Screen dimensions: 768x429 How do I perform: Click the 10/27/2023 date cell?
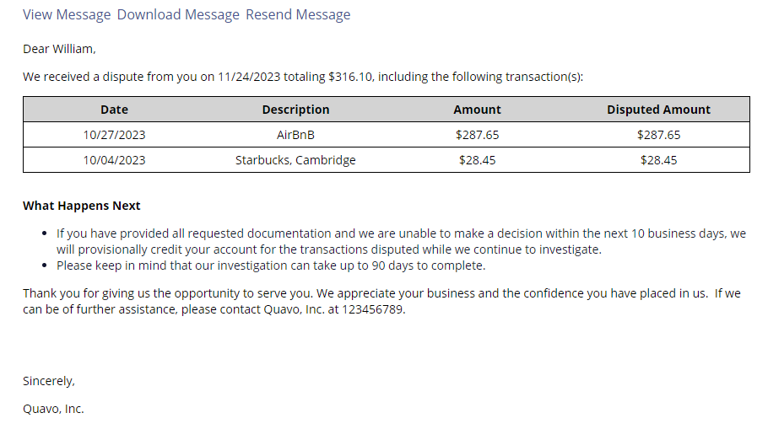114,135
